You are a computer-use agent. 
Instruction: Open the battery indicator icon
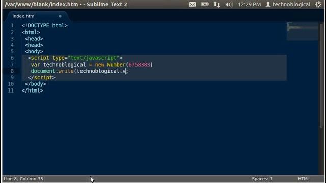tap(205, 4)
